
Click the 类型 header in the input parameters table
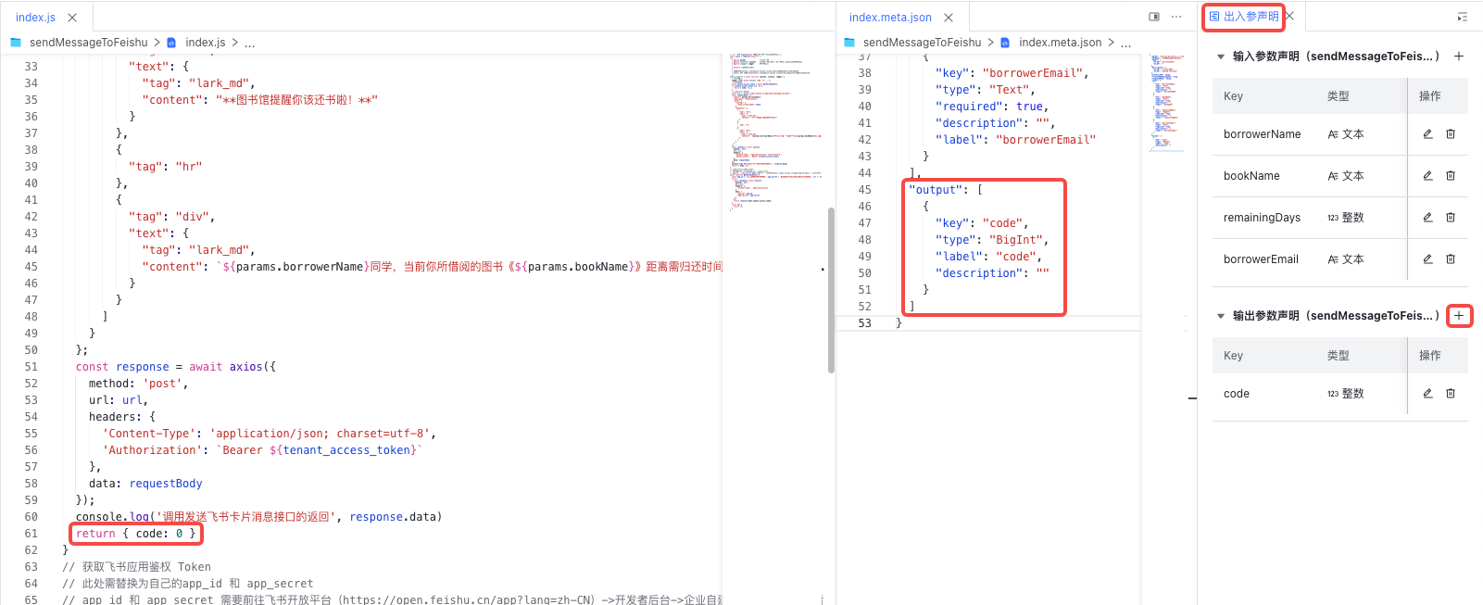1338,96
